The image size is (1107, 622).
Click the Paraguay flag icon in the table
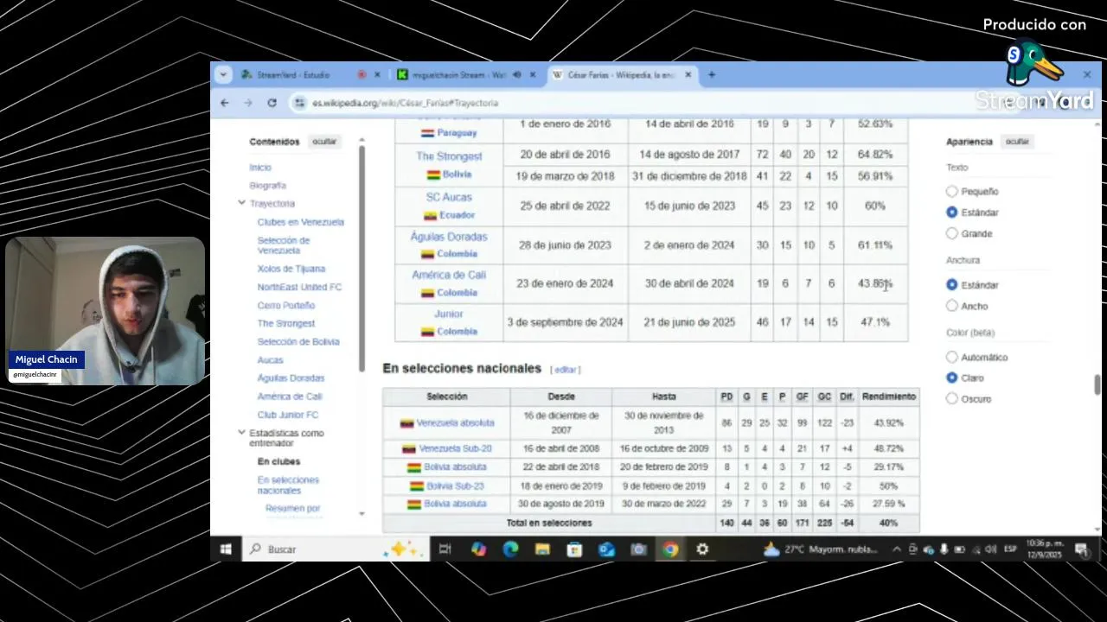427,133
